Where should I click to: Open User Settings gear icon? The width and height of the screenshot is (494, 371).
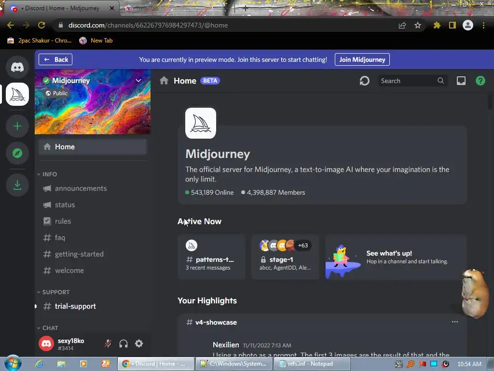(139, 343)
